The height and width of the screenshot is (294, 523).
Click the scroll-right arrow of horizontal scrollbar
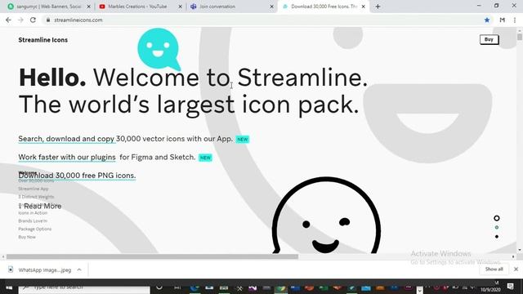click(x=513, y=256)
